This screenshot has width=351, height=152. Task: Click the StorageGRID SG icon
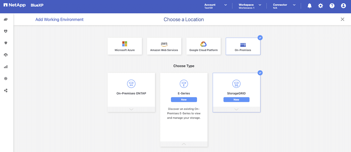click(236, 84)
